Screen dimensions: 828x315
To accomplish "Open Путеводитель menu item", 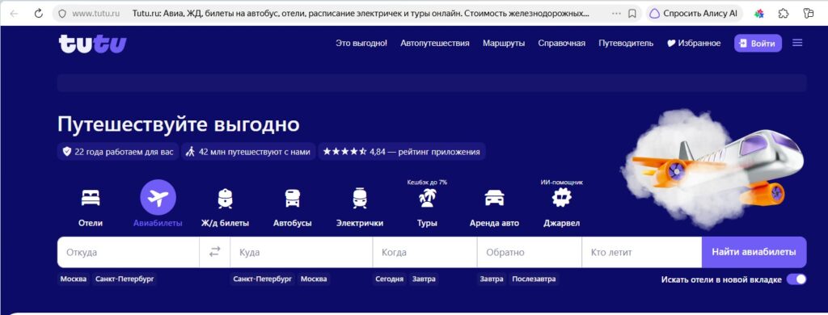I will click(x=626, y=44).
